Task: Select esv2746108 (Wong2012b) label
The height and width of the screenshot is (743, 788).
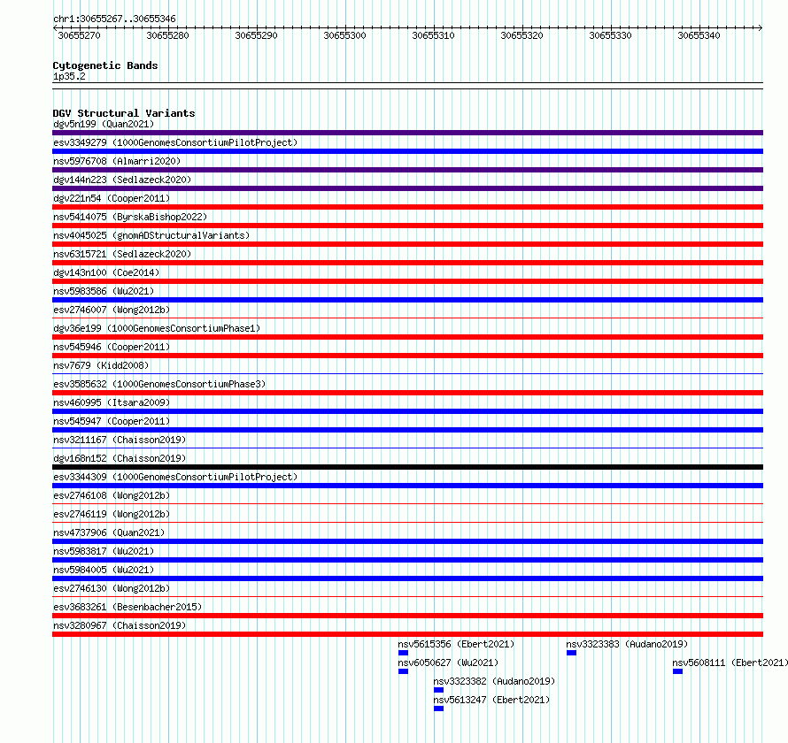Action: [112, 495]
